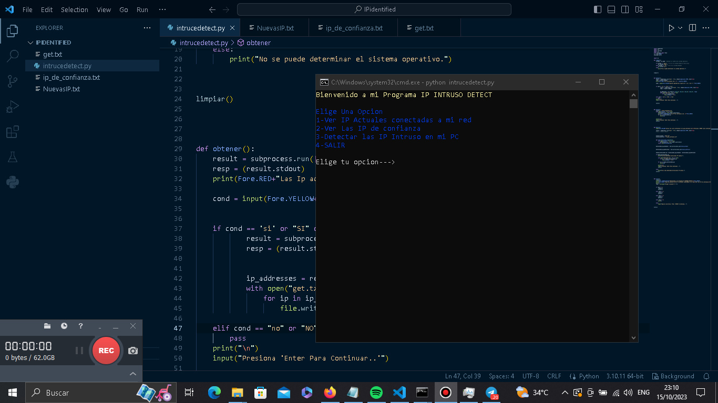Open the Extensions view

click(x=12, y=132)
